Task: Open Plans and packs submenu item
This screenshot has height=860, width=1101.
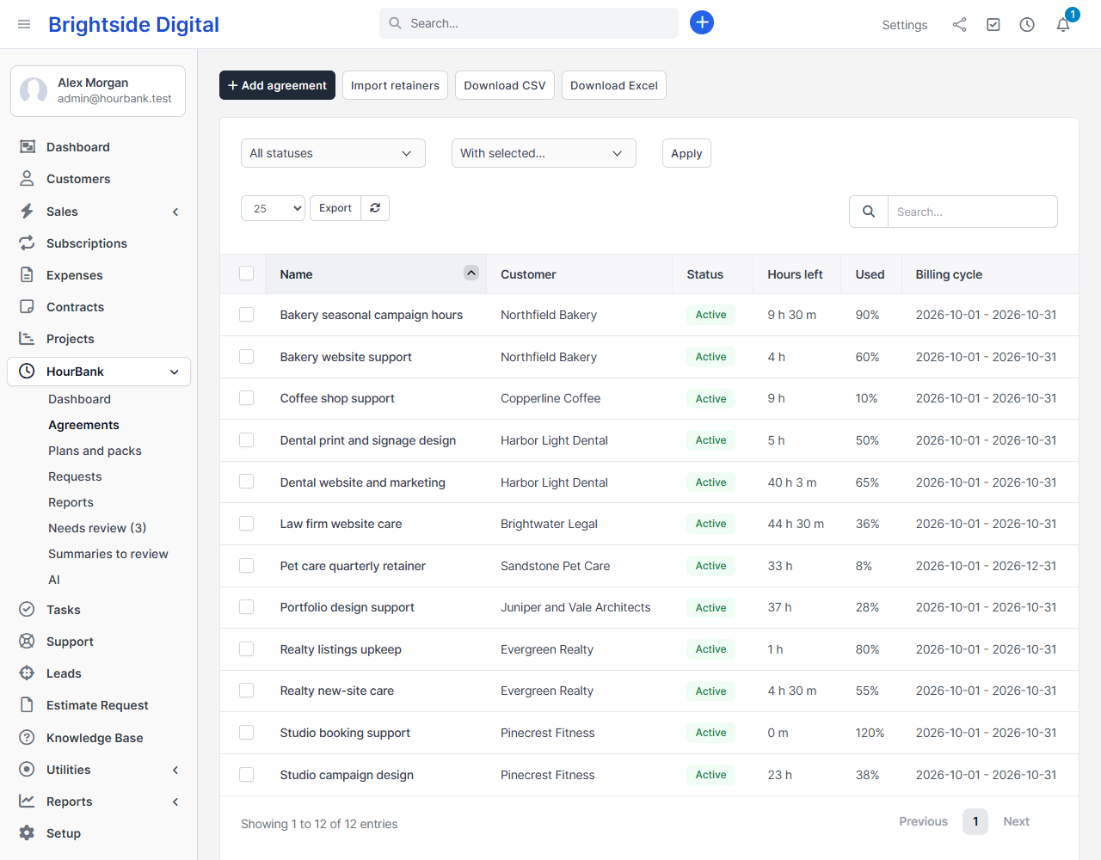Action: coord(95,451)
